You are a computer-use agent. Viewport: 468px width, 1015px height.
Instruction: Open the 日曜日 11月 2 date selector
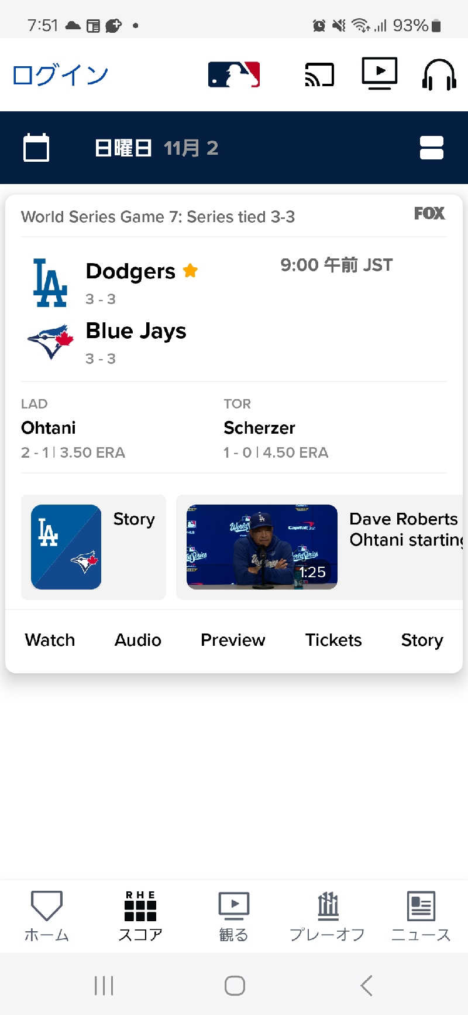click(x=156, y=148)
